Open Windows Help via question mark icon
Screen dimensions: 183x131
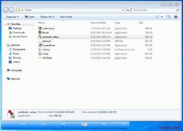tap(176, 17)
